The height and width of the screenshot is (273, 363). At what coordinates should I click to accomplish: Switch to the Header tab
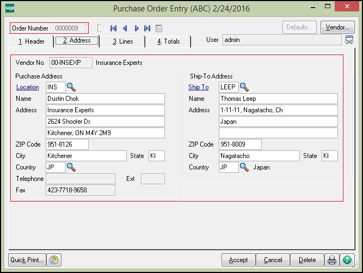(32, 41)
